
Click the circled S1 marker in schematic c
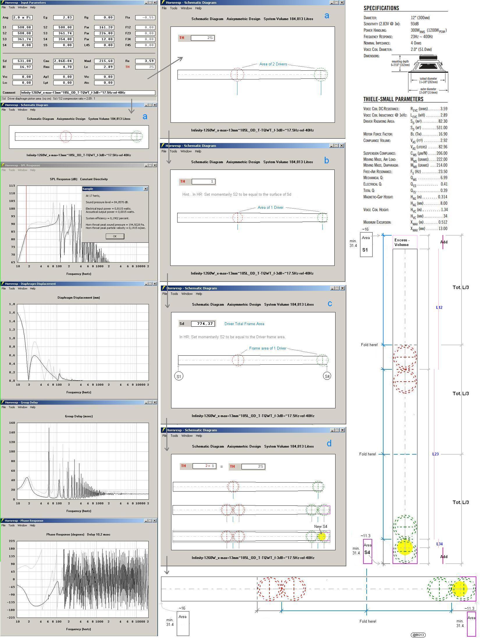coord(179,376)
